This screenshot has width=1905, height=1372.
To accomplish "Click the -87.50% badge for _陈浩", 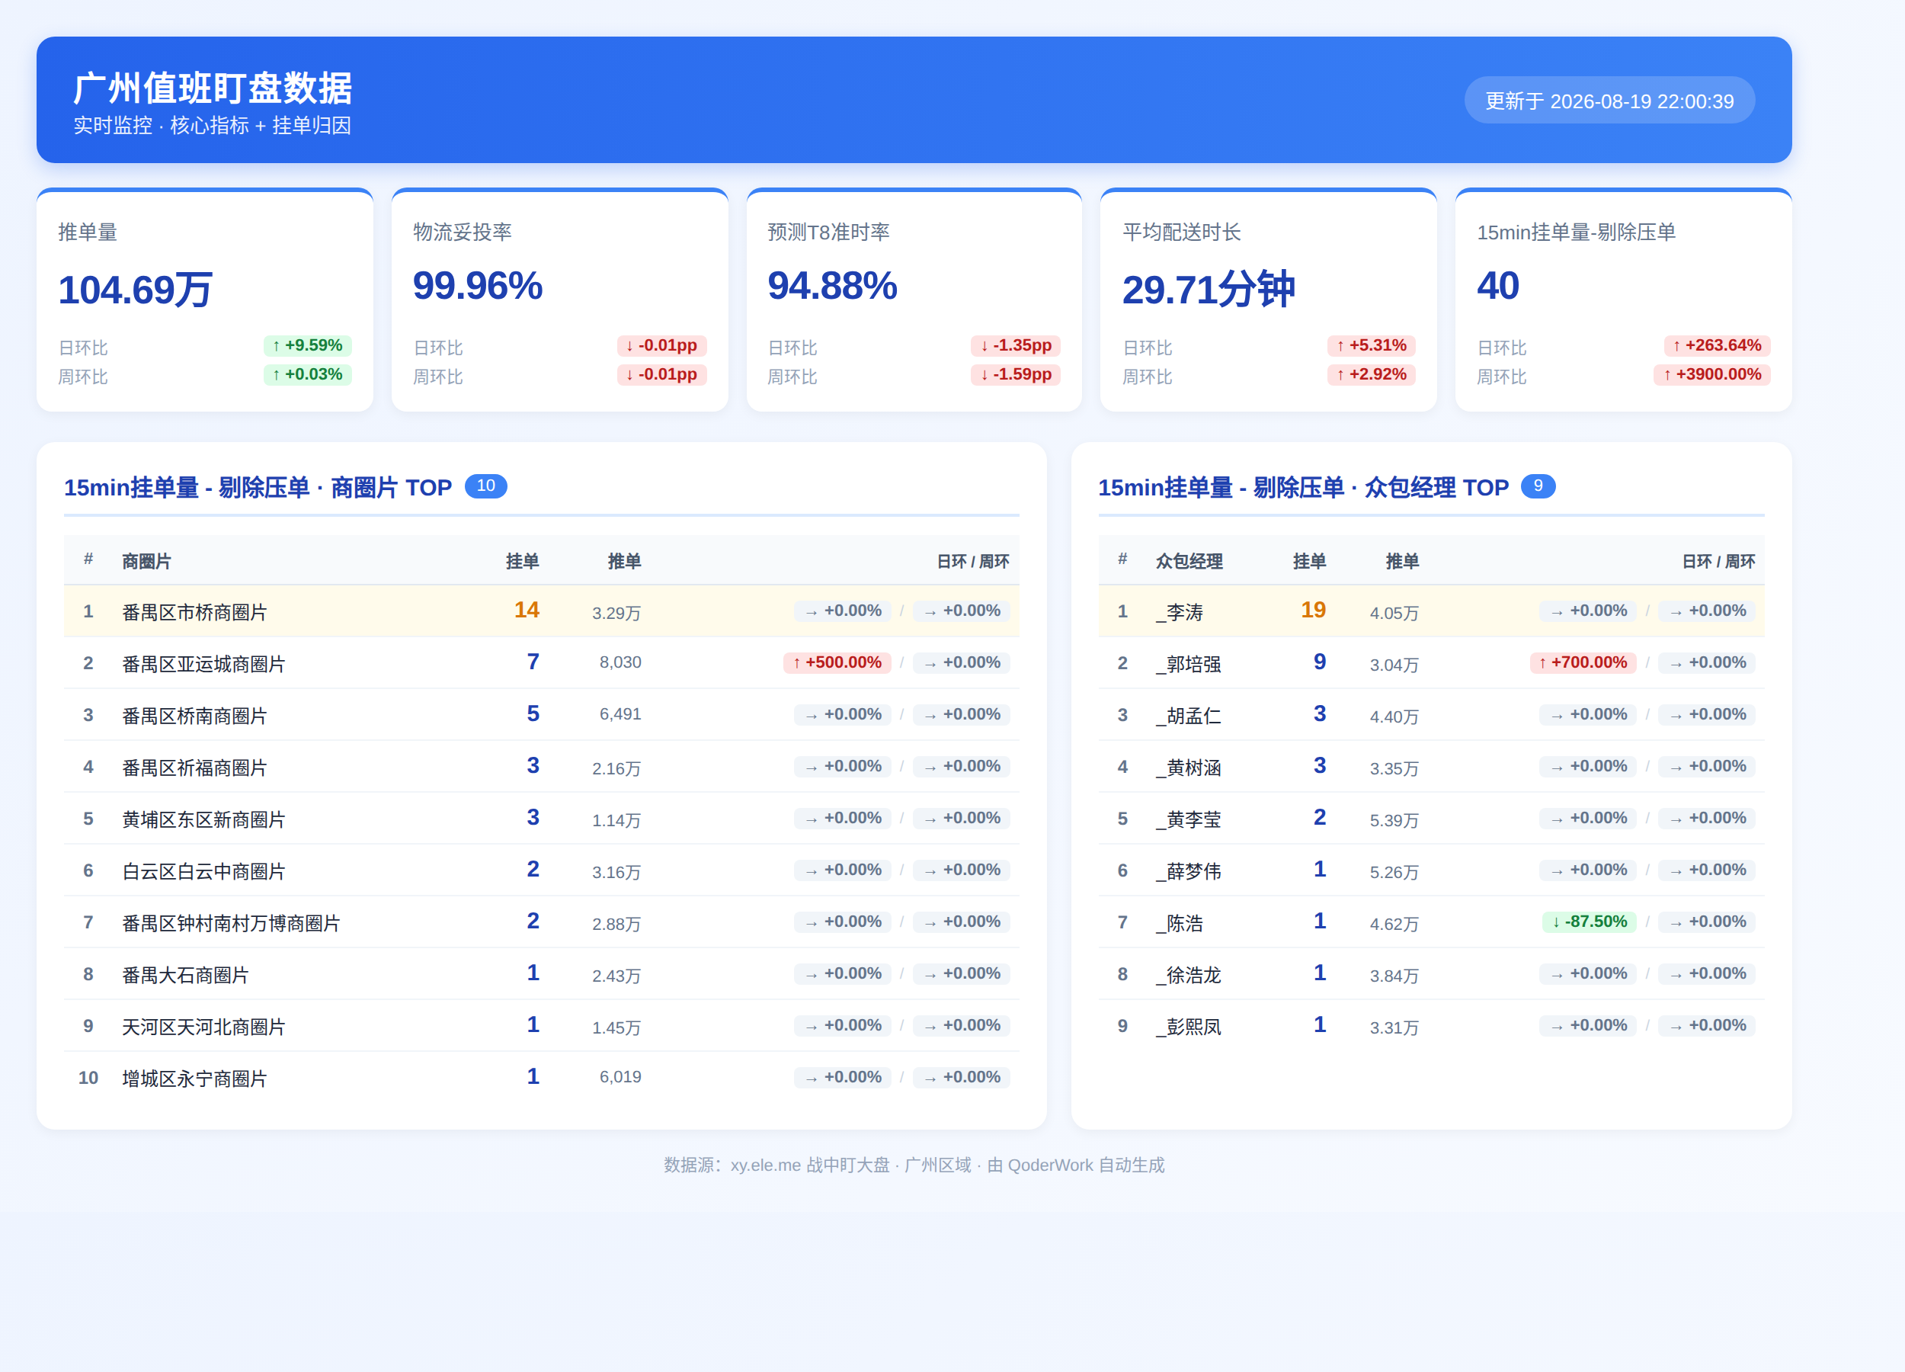I will tap(1590, 922).
